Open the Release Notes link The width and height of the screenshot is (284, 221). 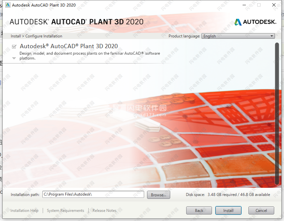105,211
